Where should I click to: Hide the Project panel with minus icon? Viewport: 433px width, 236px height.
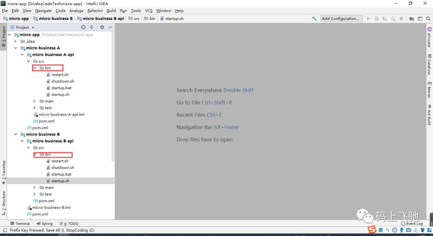(x=110, y=27)
